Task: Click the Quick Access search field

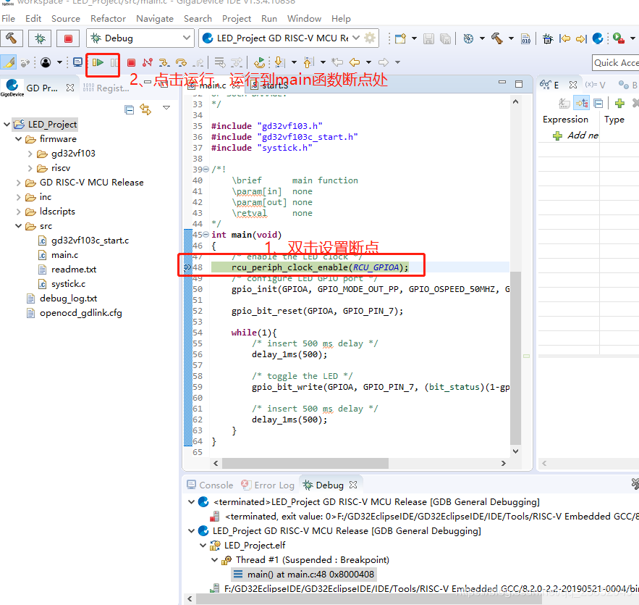Action: tap(615, 63)
